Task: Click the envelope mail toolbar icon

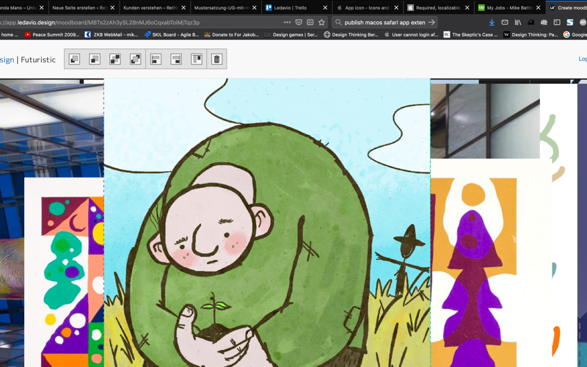Action: [x=505, y=23]
